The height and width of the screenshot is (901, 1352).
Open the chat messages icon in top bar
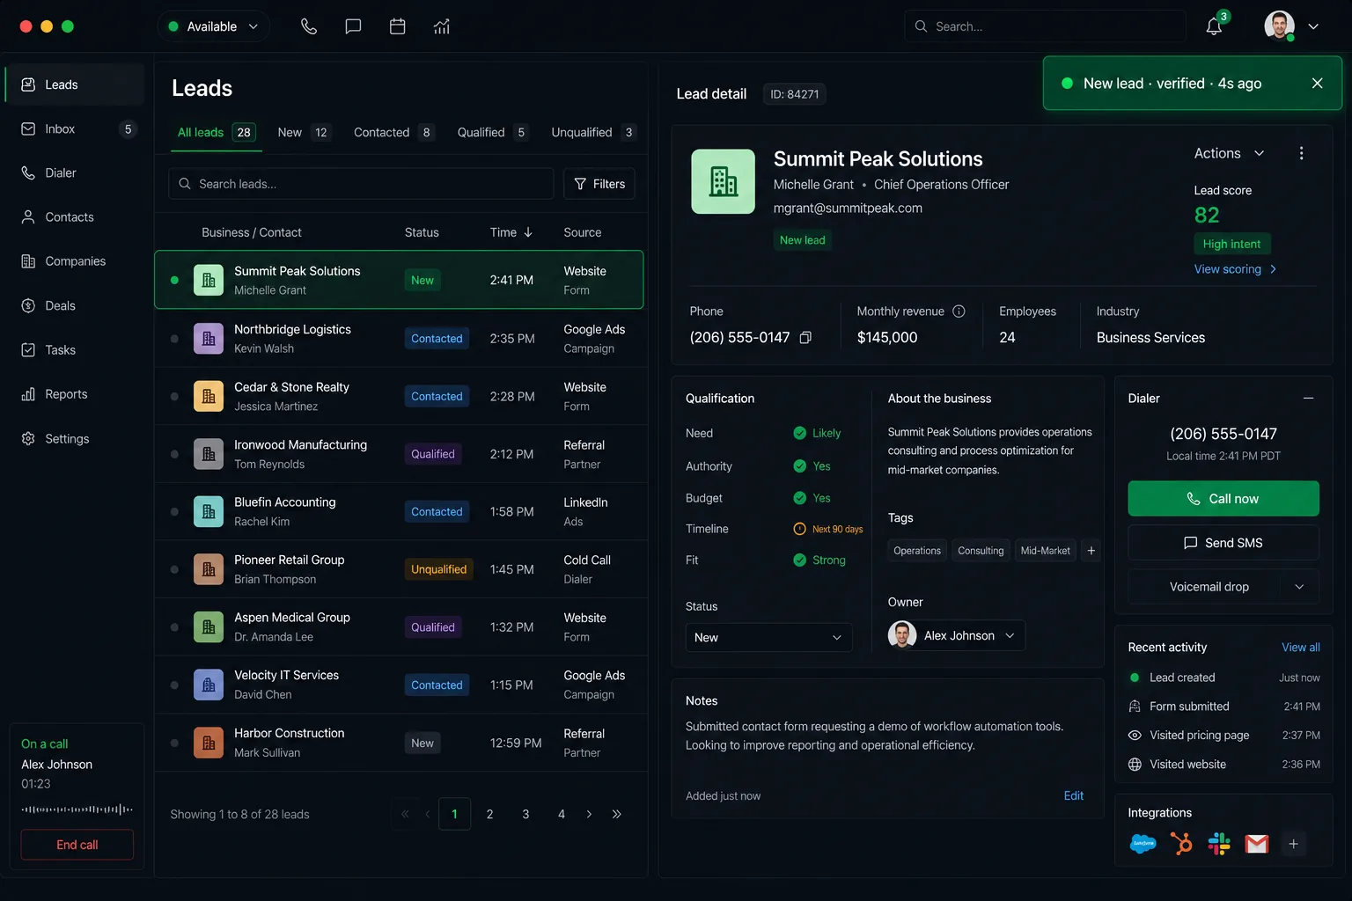click(x=353, y=26)
